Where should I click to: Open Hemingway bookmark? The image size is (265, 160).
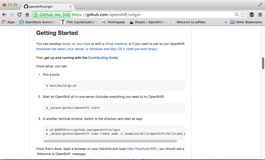click(113, 22)
